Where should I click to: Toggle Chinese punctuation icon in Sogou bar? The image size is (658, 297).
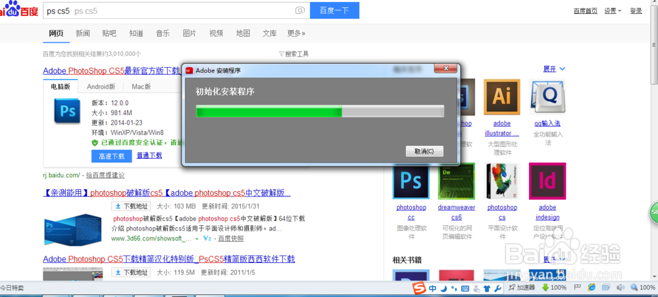tap(455, 288)
